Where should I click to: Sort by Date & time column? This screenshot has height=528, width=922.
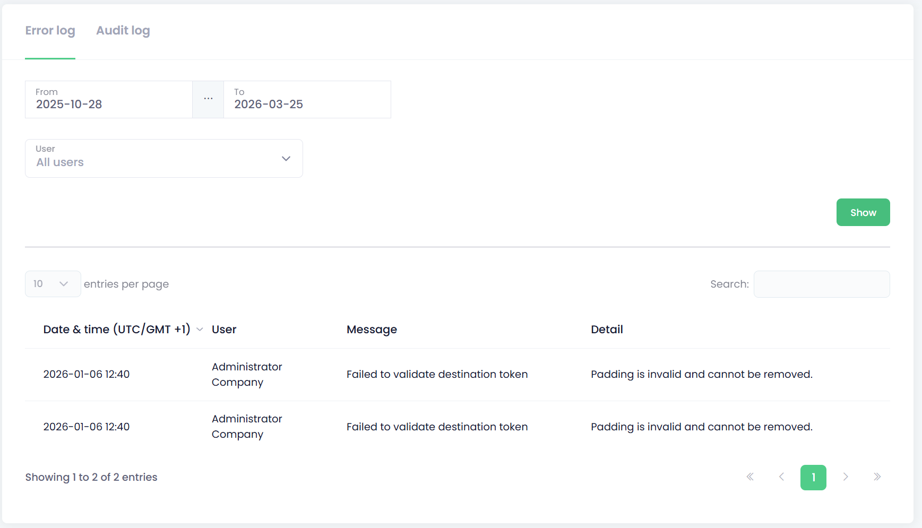117,330
